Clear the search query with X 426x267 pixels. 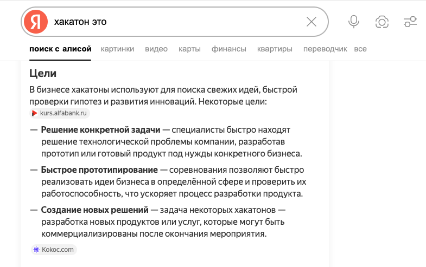[311, 22]
